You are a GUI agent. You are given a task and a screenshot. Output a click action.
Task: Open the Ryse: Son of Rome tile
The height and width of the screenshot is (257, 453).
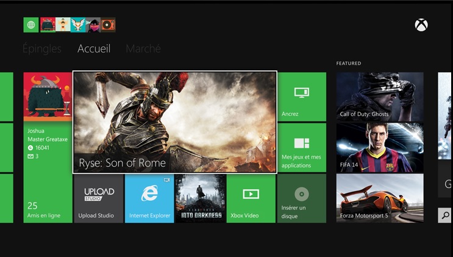point(175,122)
